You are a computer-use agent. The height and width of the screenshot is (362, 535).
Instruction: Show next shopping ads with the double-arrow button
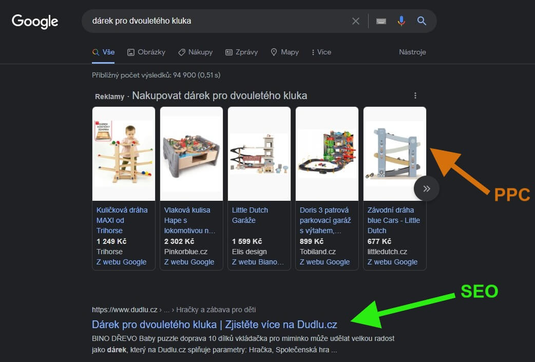coord(427,188)
